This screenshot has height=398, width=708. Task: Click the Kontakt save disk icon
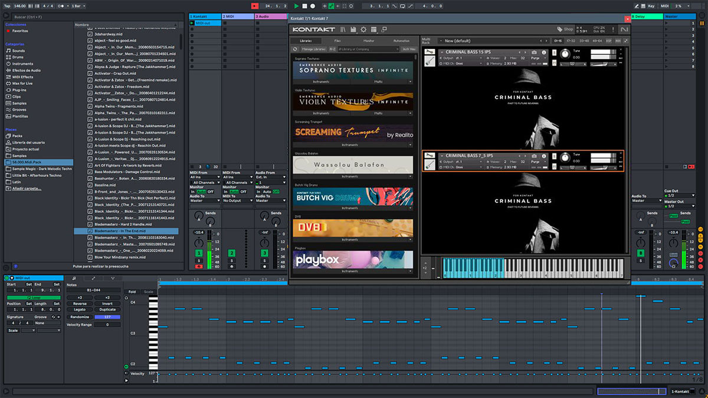353,29
